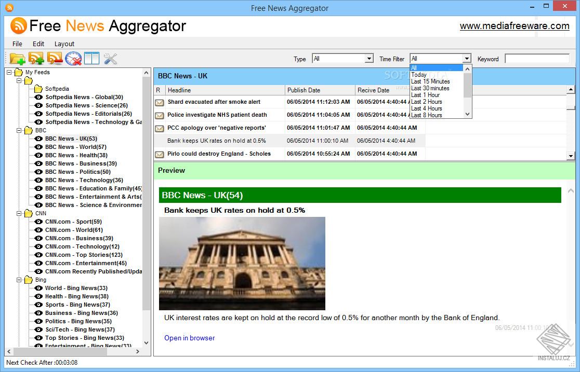Viewport: 580px width, 372px height.
Task: Select Sci/Tech - Bing News(37) feed
Action: tap(80, 329)
